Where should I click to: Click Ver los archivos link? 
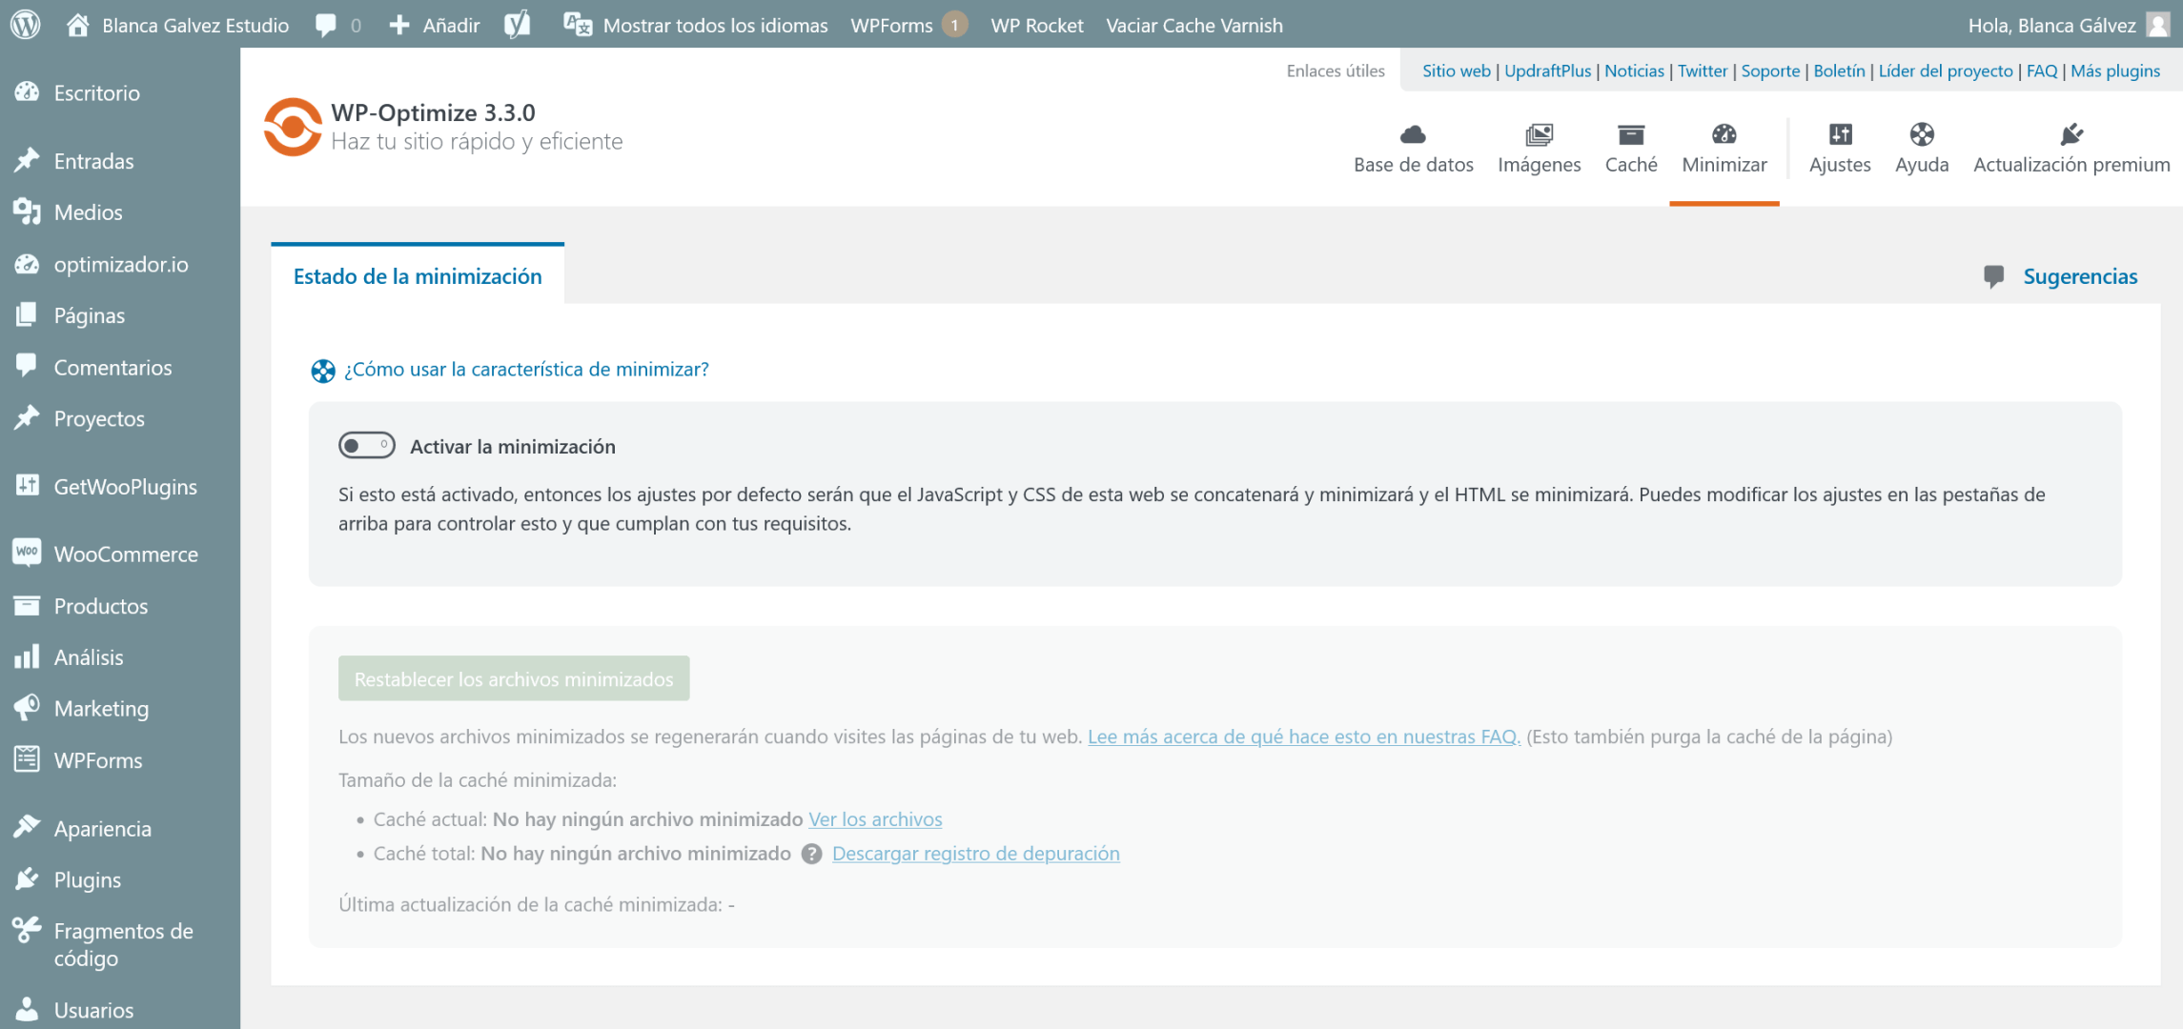(875, 819)
